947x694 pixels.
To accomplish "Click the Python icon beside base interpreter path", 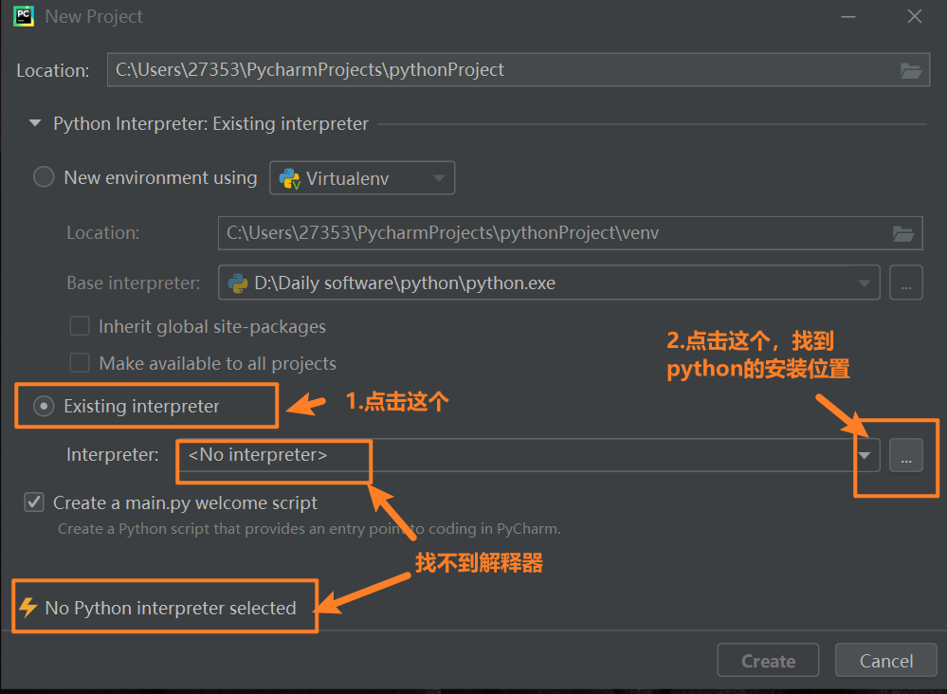I will pos(238,283).
